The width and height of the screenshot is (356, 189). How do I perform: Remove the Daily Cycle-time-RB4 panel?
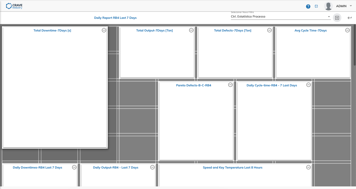(x=308, y=85)
